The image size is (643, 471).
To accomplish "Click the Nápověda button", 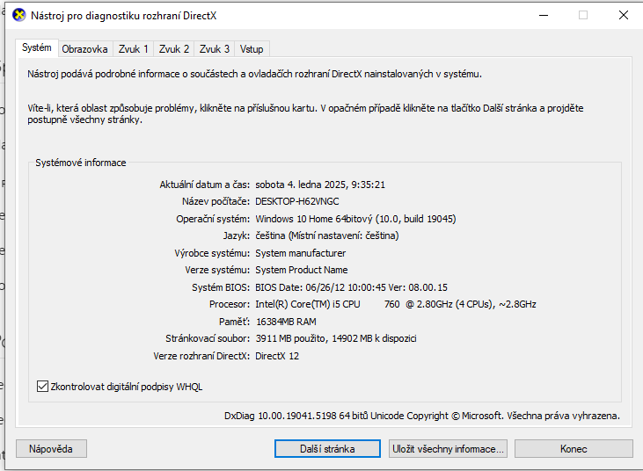I will 51,449.
